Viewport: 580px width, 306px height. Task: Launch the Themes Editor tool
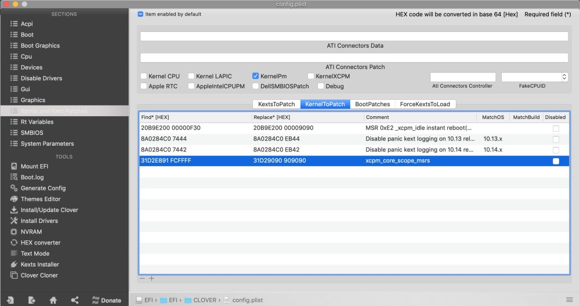pos(40,199)
